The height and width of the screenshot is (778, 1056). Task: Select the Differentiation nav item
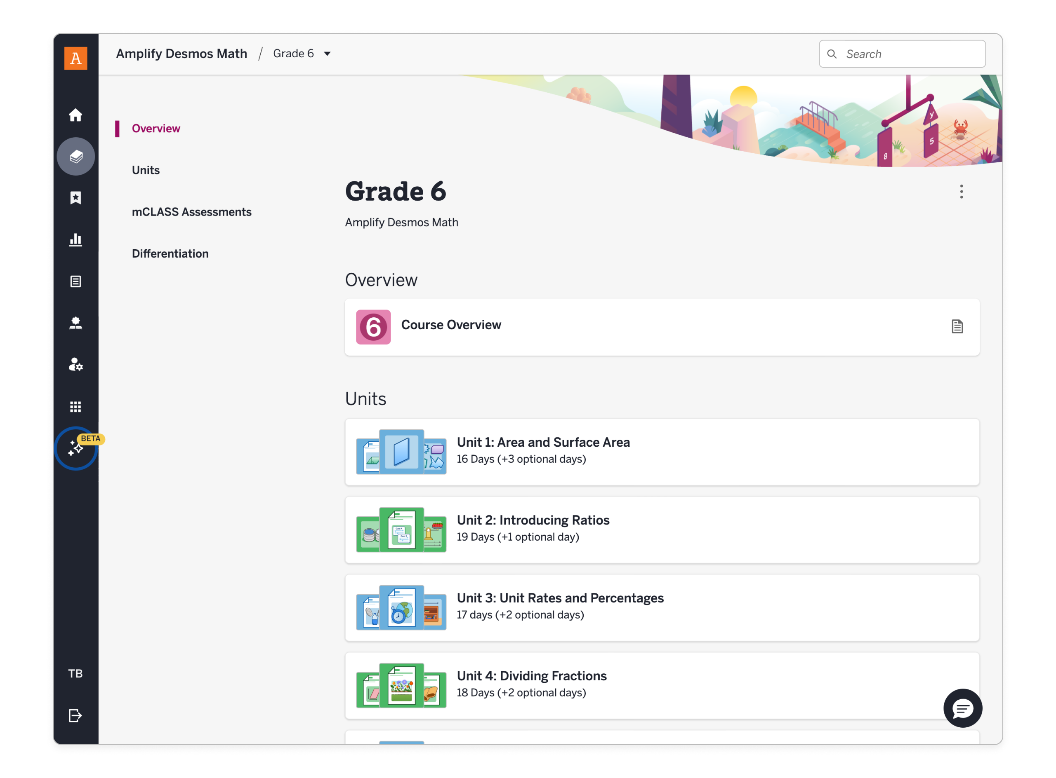point(171,254)
